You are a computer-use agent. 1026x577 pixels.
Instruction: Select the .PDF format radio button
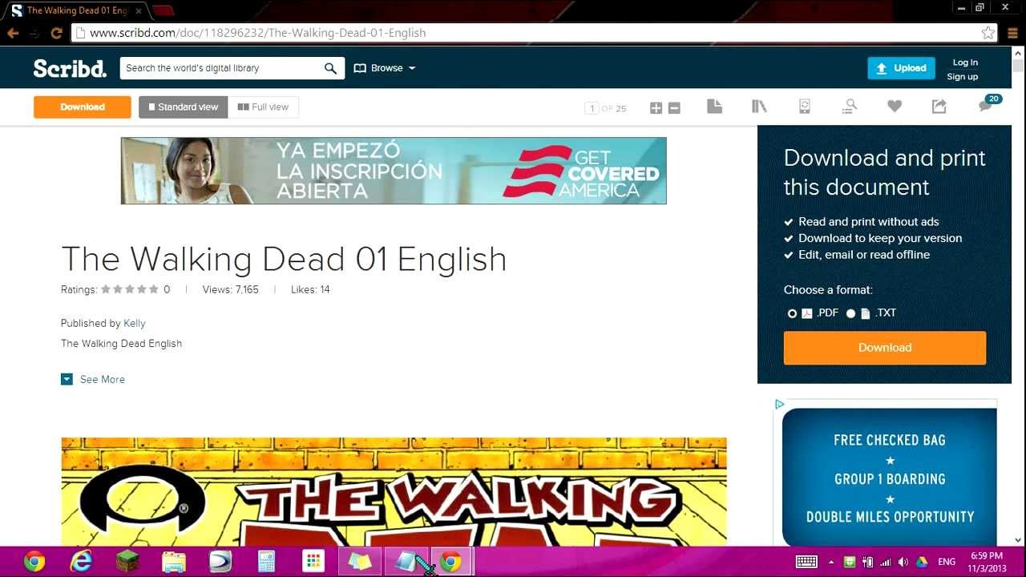point(792,313)
